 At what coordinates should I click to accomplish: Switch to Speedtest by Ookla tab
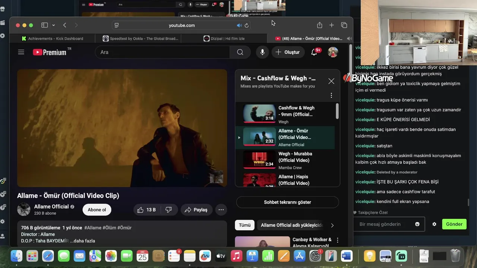coord(141,38)
